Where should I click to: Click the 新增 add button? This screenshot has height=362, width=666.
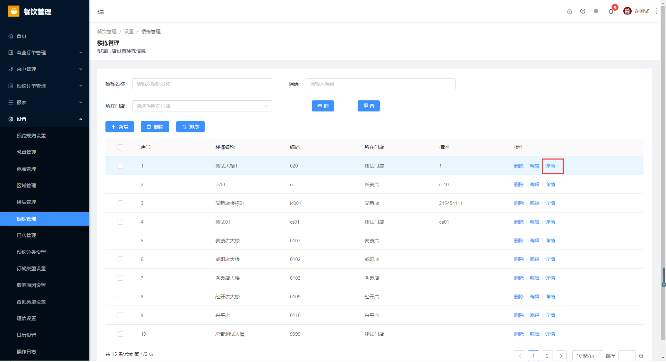click(120, 127)
